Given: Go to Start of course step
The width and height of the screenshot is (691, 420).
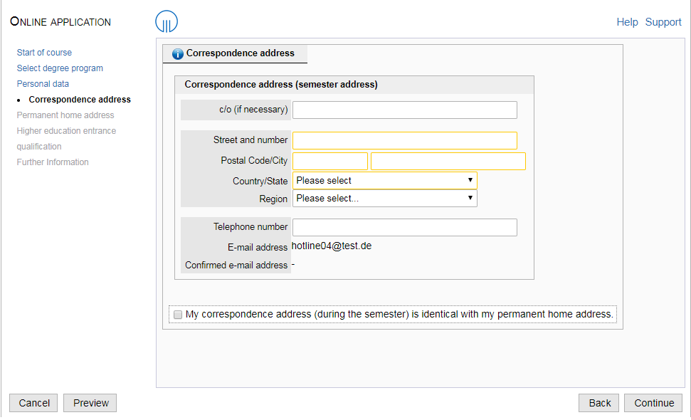Looking at the screenshot, I should 44,53.
